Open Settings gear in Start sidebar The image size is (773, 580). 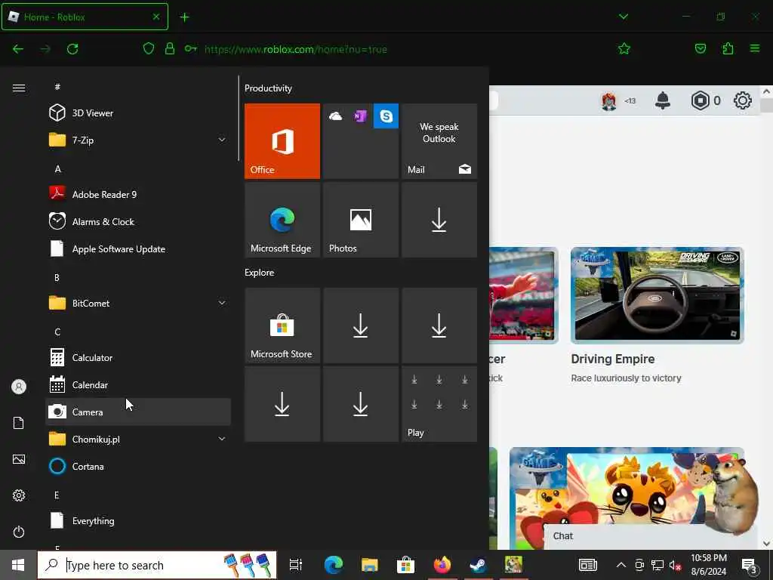[19, 495]
